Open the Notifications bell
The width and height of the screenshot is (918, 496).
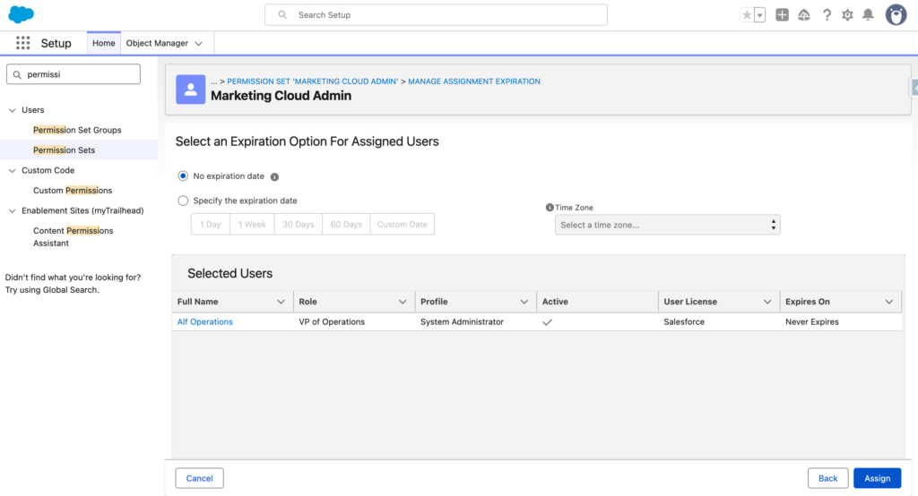tap(868, 15)
